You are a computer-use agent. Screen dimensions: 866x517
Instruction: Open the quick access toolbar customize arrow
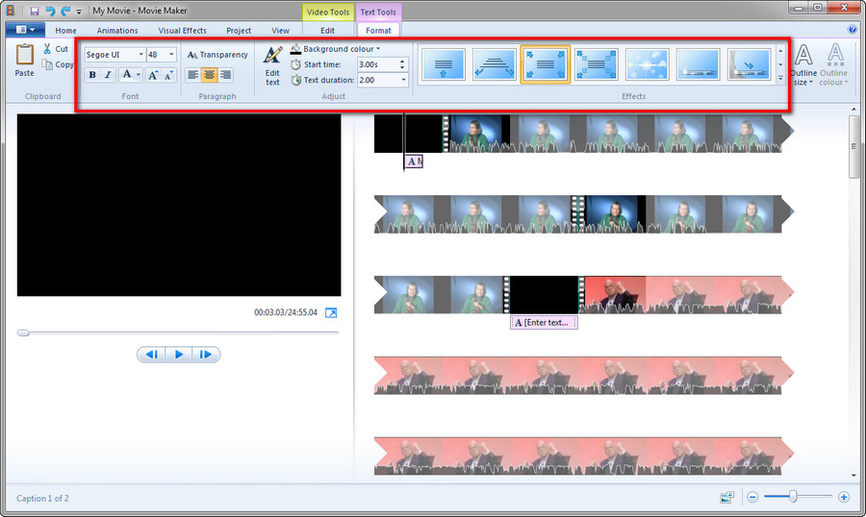(x=79, y=11)
